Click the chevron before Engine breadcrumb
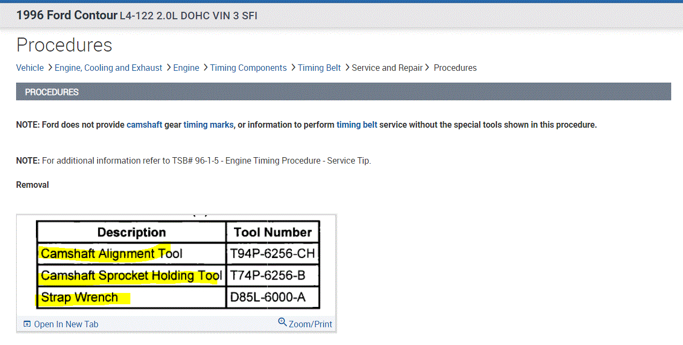The image size is (683, 345). [168, 68]
